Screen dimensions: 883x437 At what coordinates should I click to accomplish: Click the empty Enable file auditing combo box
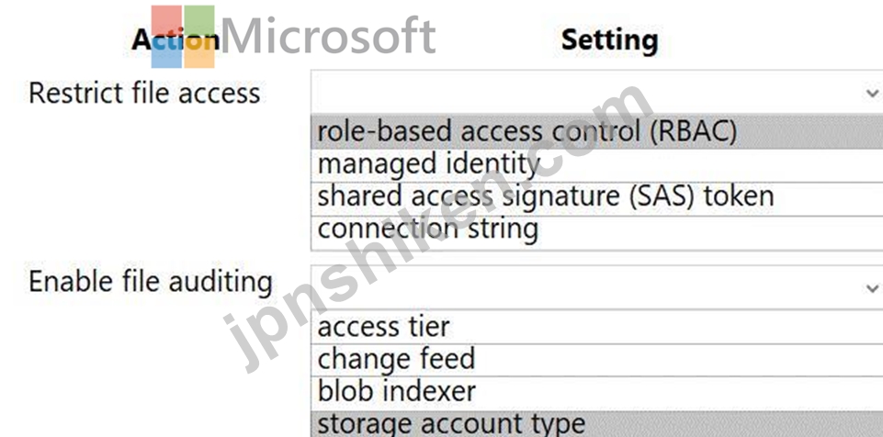596,287
